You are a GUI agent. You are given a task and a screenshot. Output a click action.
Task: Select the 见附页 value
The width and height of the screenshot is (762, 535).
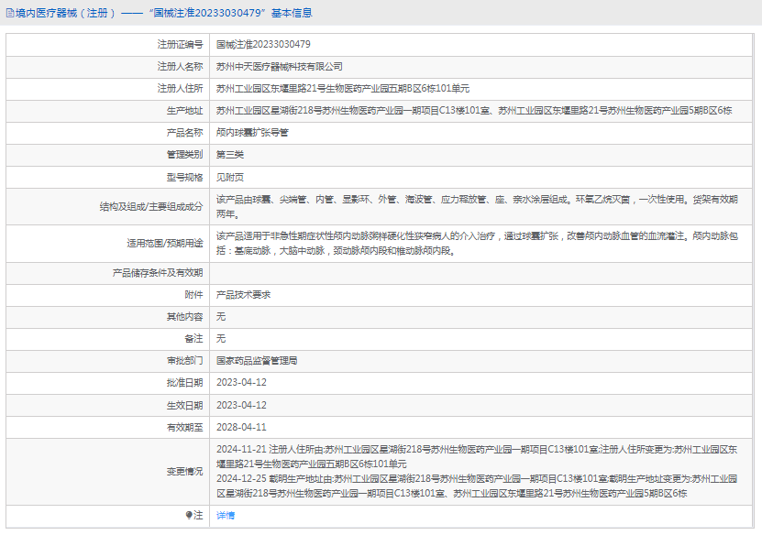(x=230, y=177)
